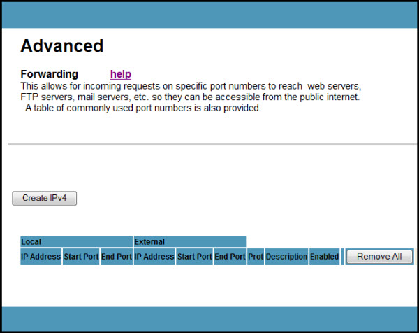This screenshot has width=419, height=333.
Task: Click the commonly used port numbers sentence
Action: 142,108
